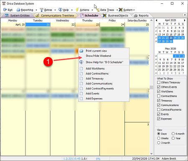Click the Help question icon in toolbar

point(60,10)
